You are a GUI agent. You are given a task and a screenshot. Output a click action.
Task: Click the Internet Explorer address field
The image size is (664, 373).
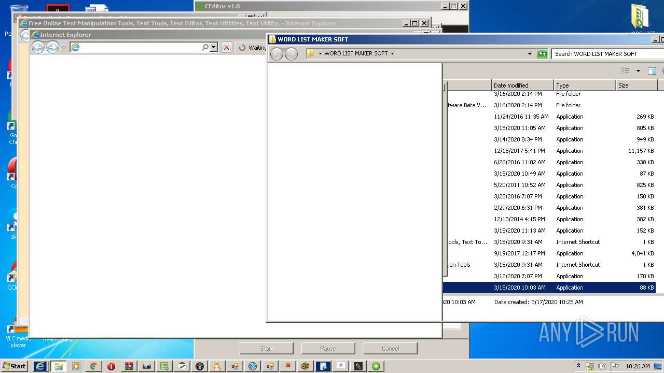(x=140, y=47)
